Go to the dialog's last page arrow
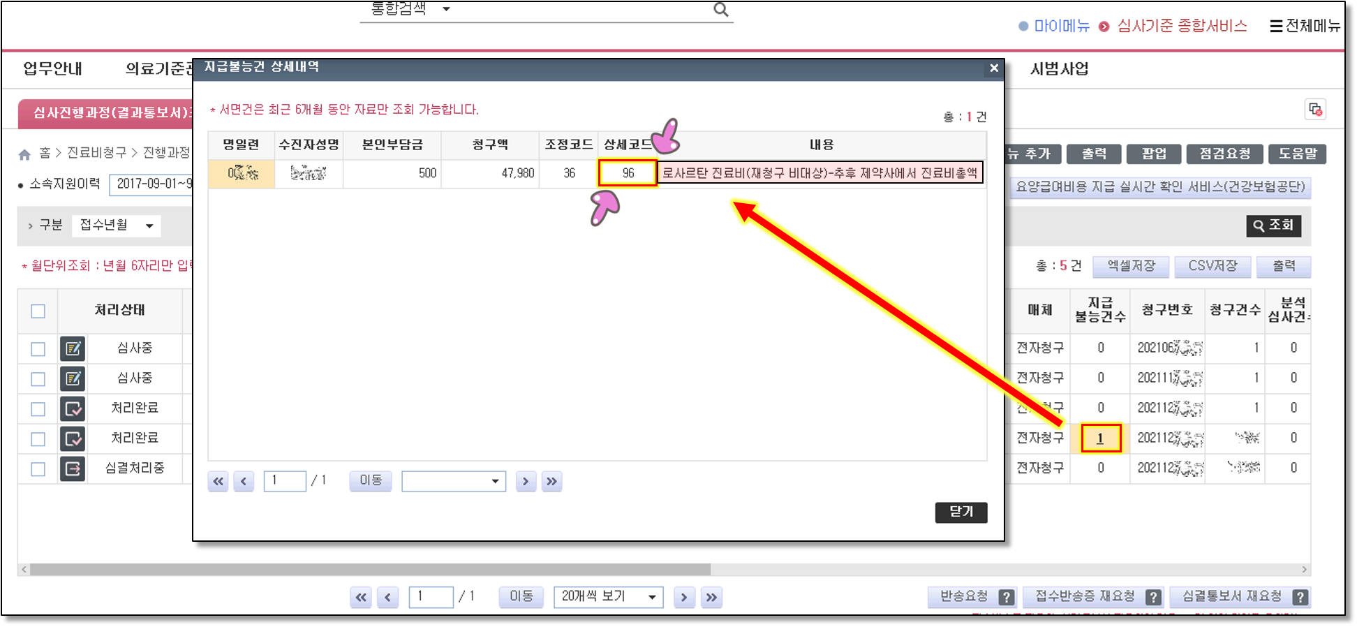This screenshot has height=627, width=1357. [551, 481]
